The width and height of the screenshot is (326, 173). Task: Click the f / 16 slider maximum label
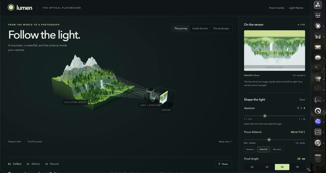point(302,119)
